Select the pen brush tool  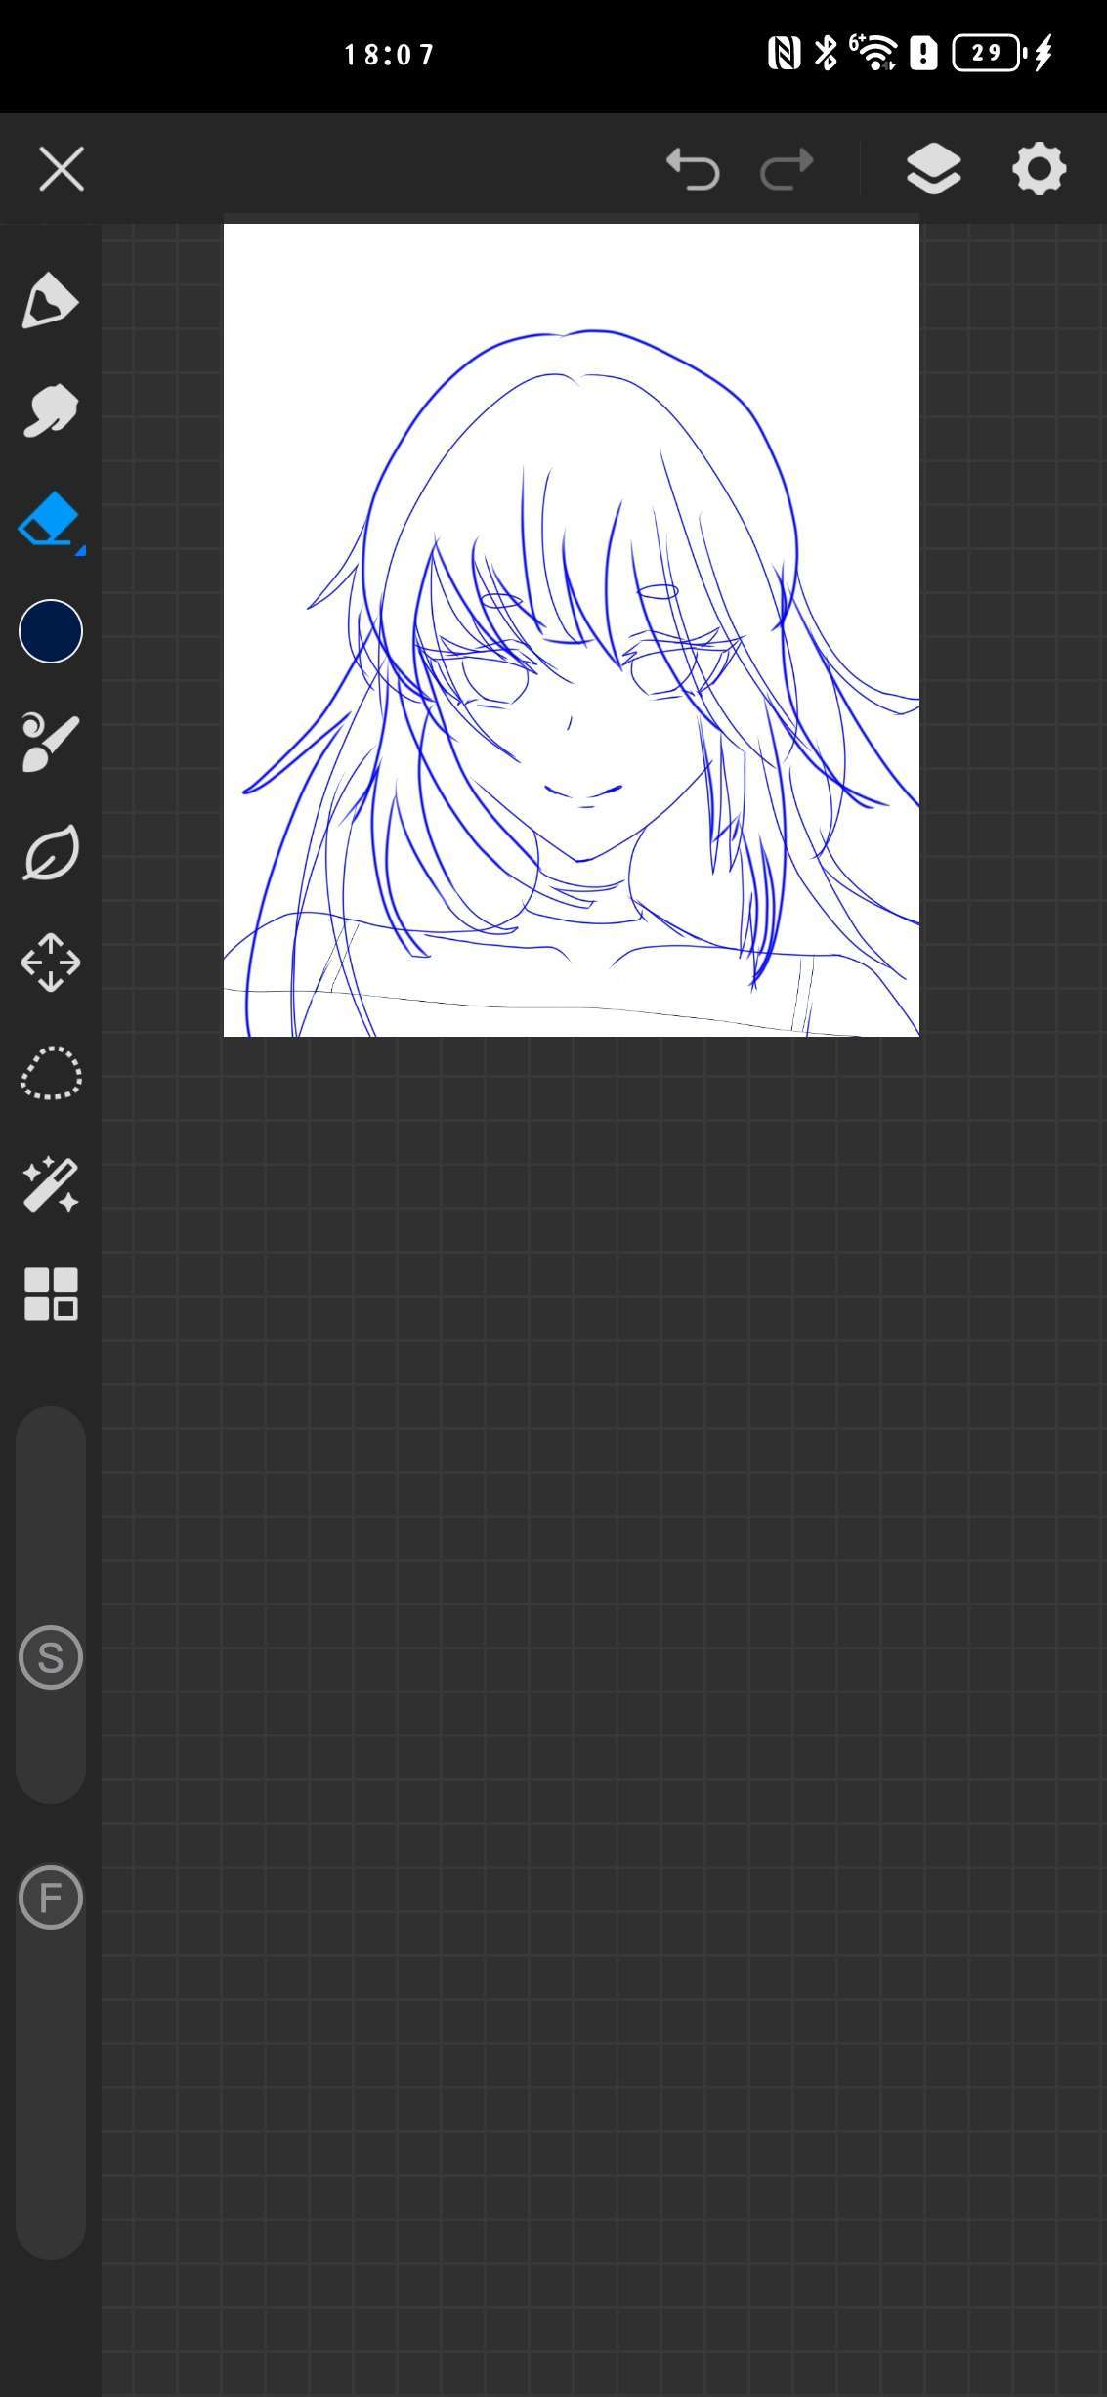[50, 301]
